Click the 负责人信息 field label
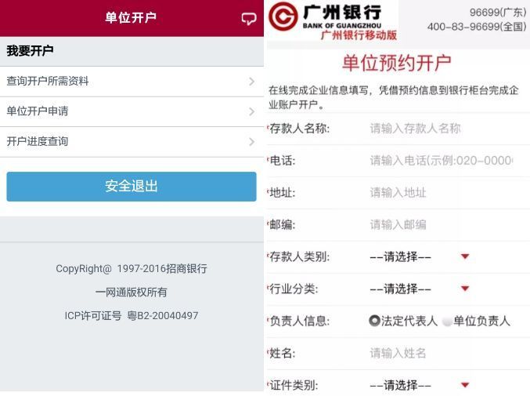The width and height of the screenshot is (530, 396). [300, 321]
